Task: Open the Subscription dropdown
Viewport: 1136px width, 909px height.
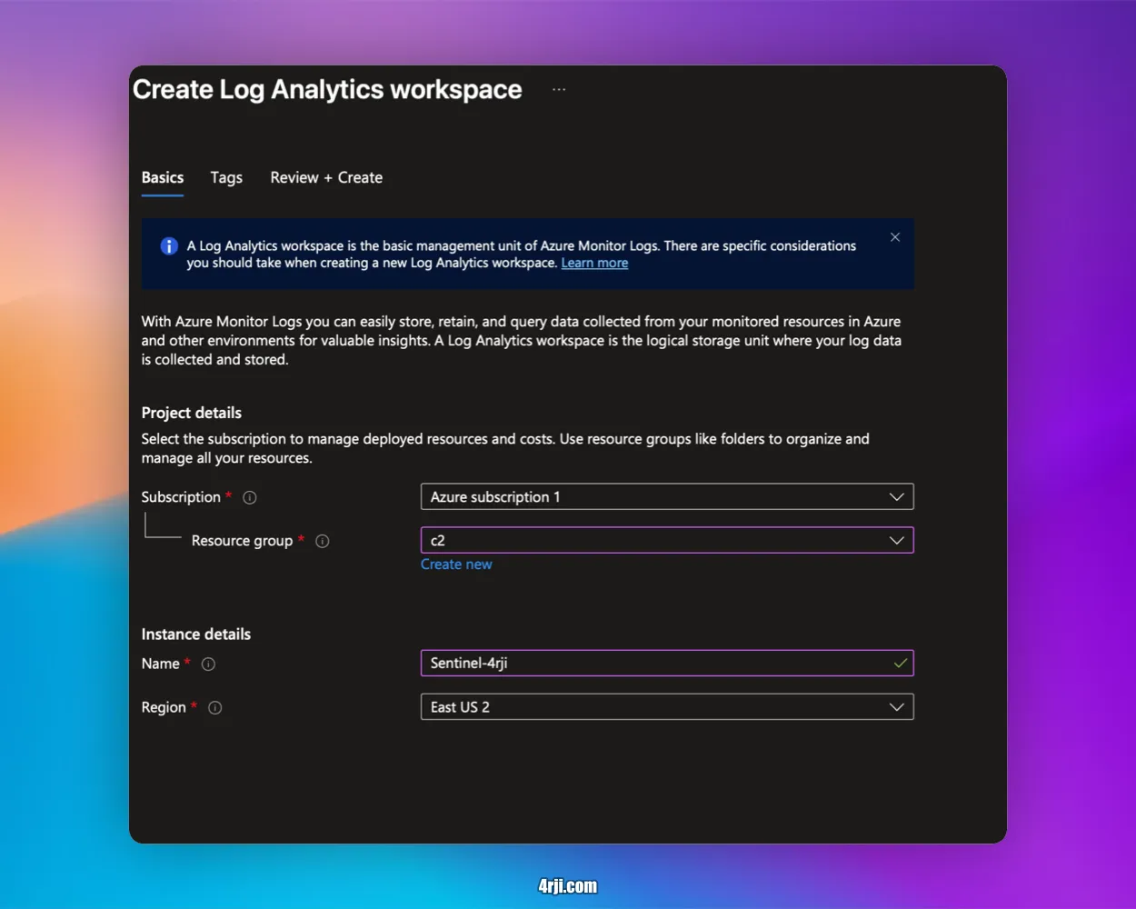Action: pyautogui.click(x=666, y=497)
